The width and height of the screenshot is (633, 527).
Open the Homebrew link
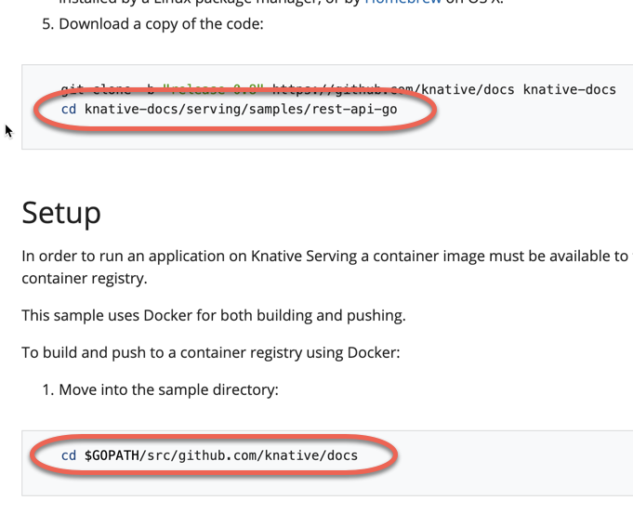click(402, 2)
